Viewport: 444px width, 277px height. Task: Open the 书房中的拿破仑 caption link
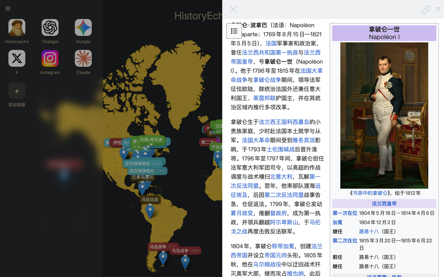click(370, 193)
